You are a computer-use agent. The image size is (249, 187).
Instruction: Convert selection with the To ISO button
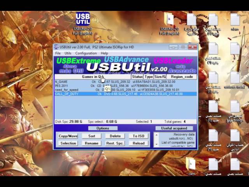(x=139, y=136)
